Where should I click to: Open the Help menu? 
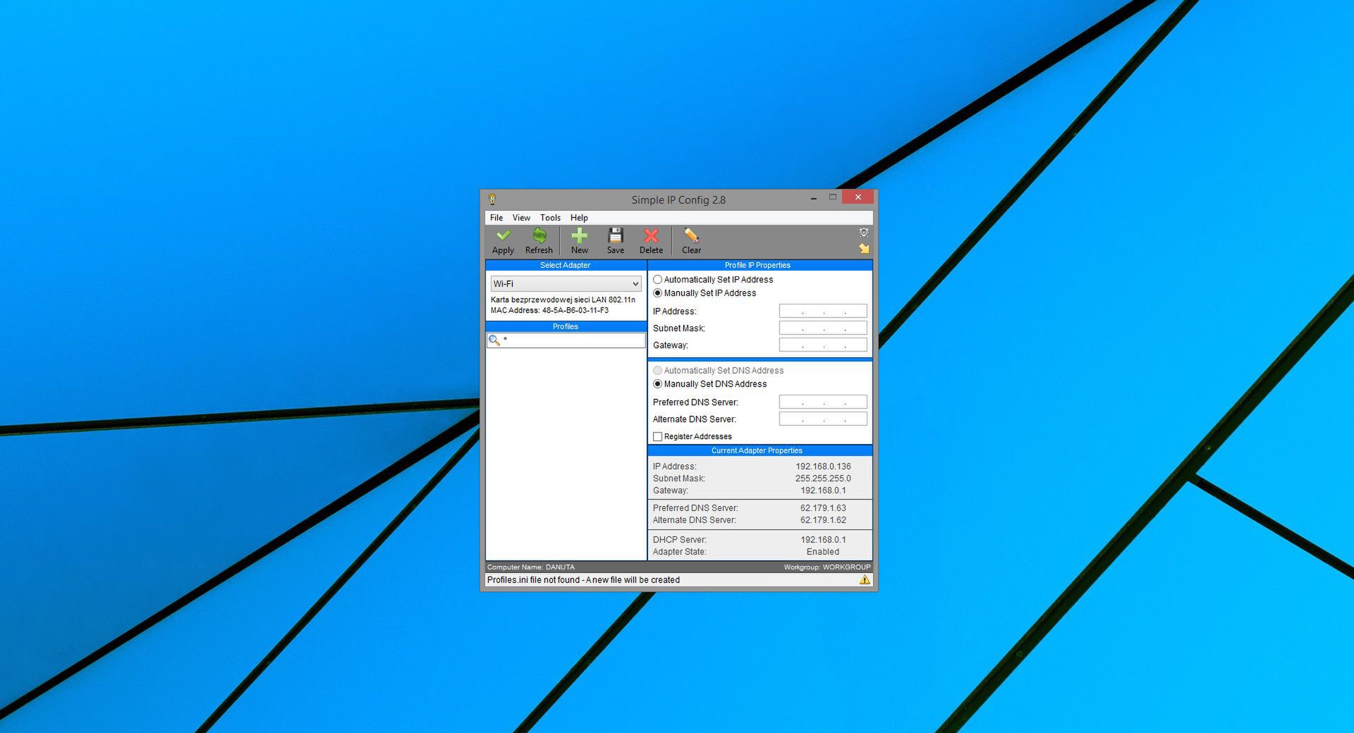[579, 218]
